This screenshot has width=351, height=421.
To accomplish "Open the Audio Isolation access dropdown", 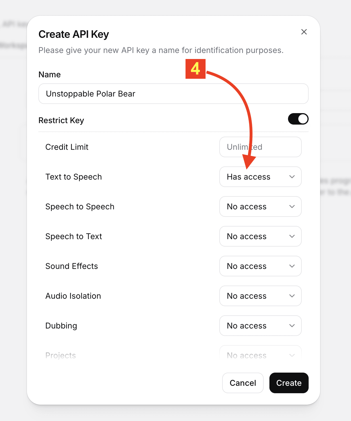I will coord(260,296).
